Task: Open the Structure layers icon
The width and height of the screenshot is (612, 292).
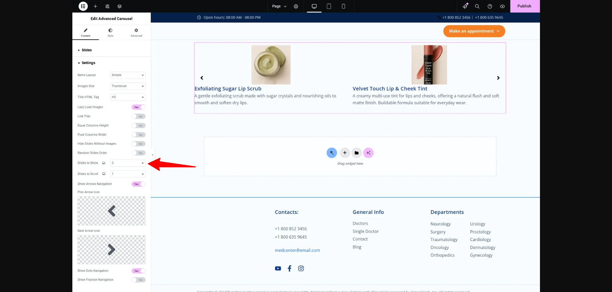Action: coord(120,6)
